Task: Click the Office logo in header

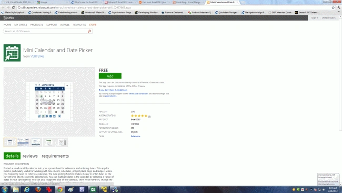Action: click(9, 18)
